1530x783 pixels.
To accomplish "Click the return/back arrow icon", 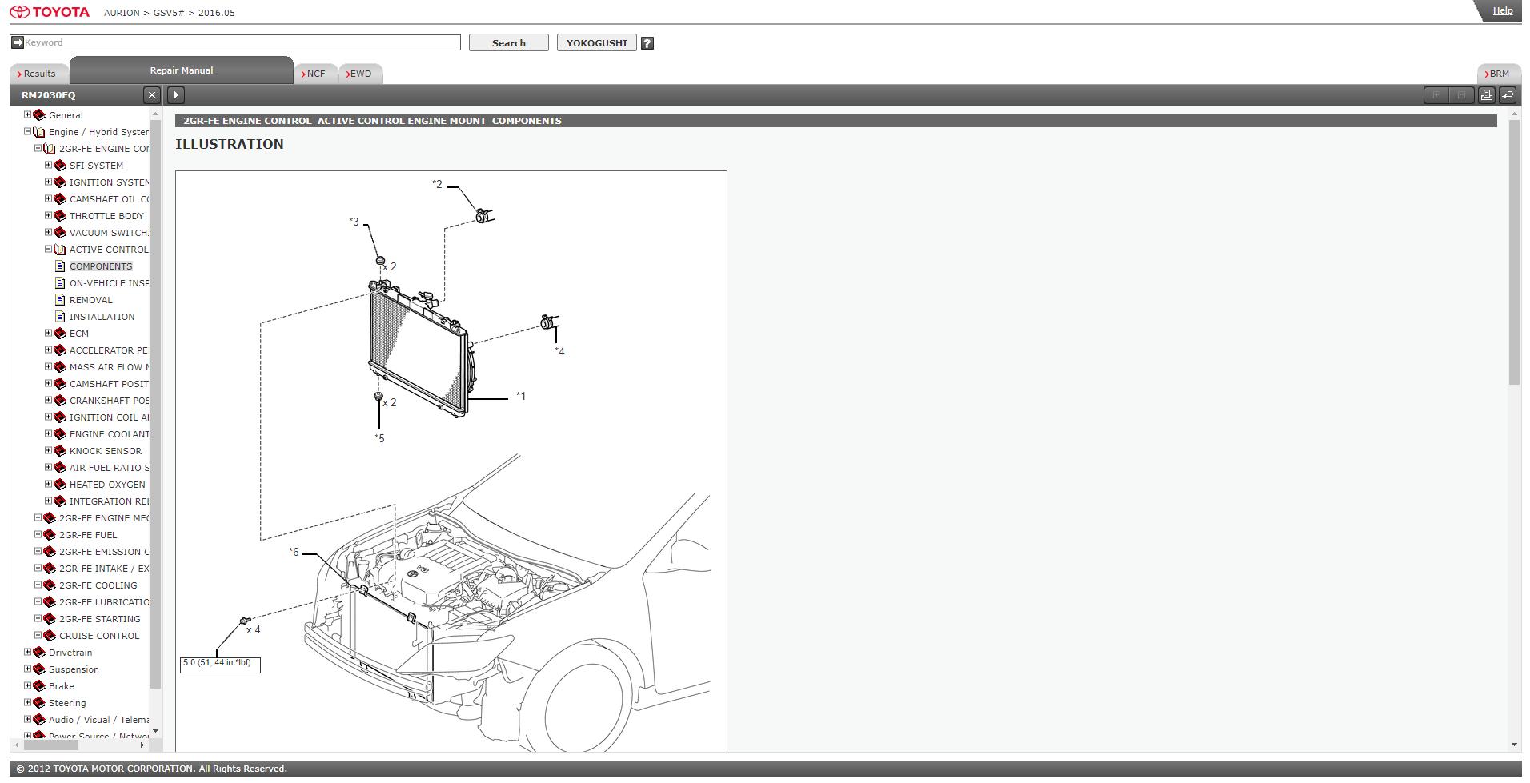I will click(1508, 95).
